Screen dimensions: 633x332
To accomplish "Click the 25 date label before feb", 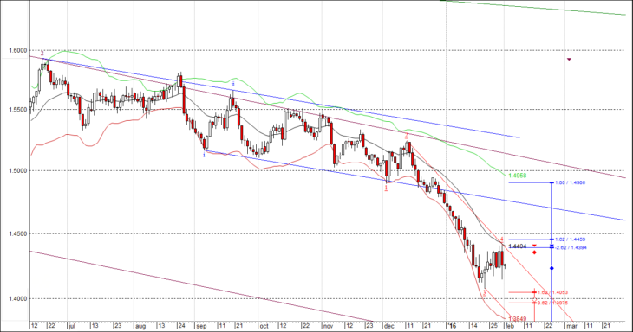I will click(494, 326).
